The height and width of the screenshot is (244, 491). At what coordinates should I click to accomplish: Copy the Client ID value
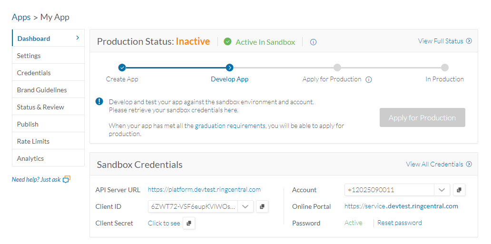262,206
